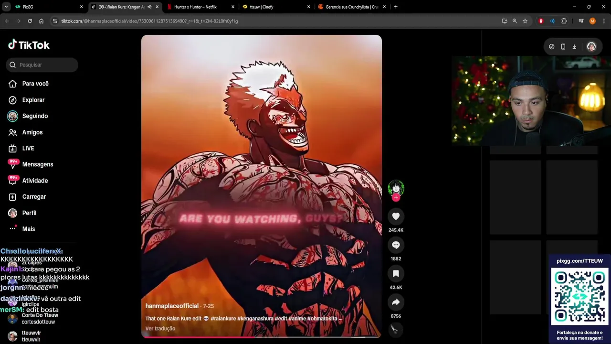
Task: Like the video with heart icon
Action: coord(396,216)
